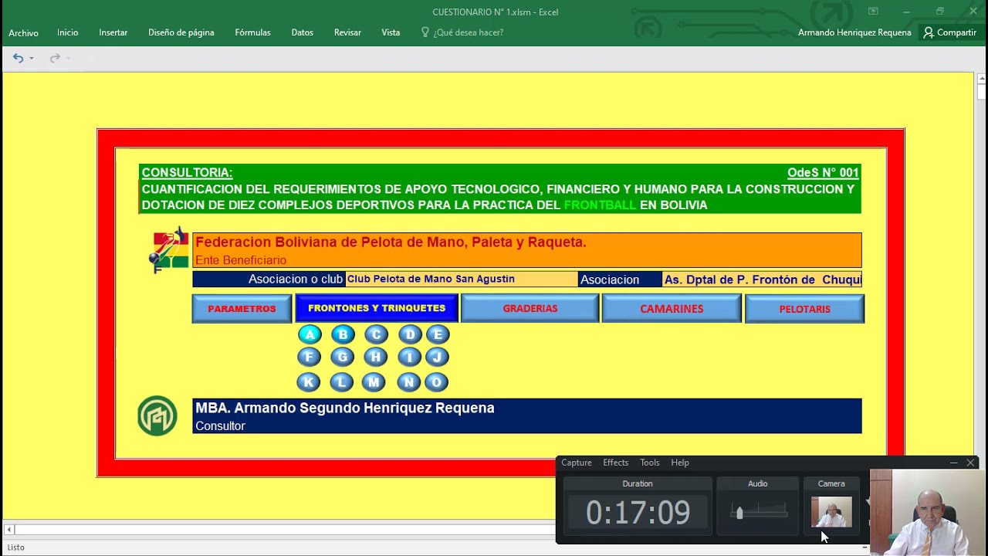Click the As. Dptal de P. Frontón field
Viewport: 988px width, 556px height.
762,280
